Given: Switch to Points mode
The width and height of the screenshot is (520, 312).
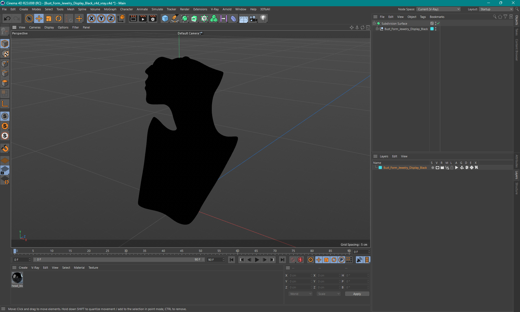Looking at the screenshot, I should 5,64.
